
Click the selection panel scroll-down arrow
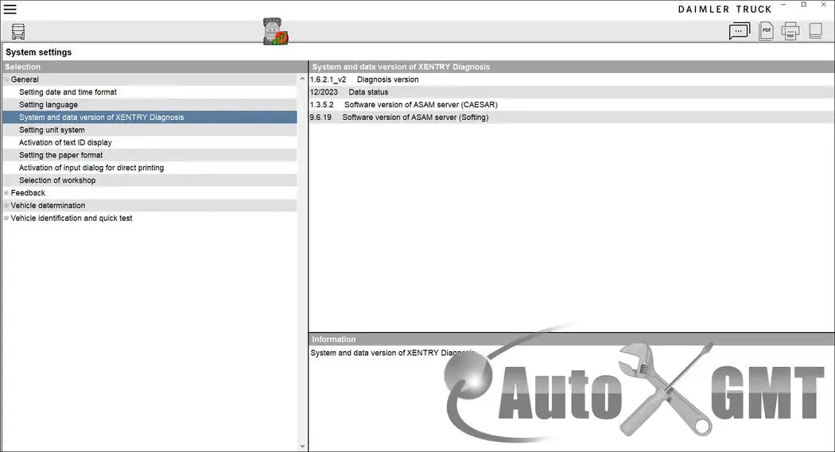coord(302,446)
